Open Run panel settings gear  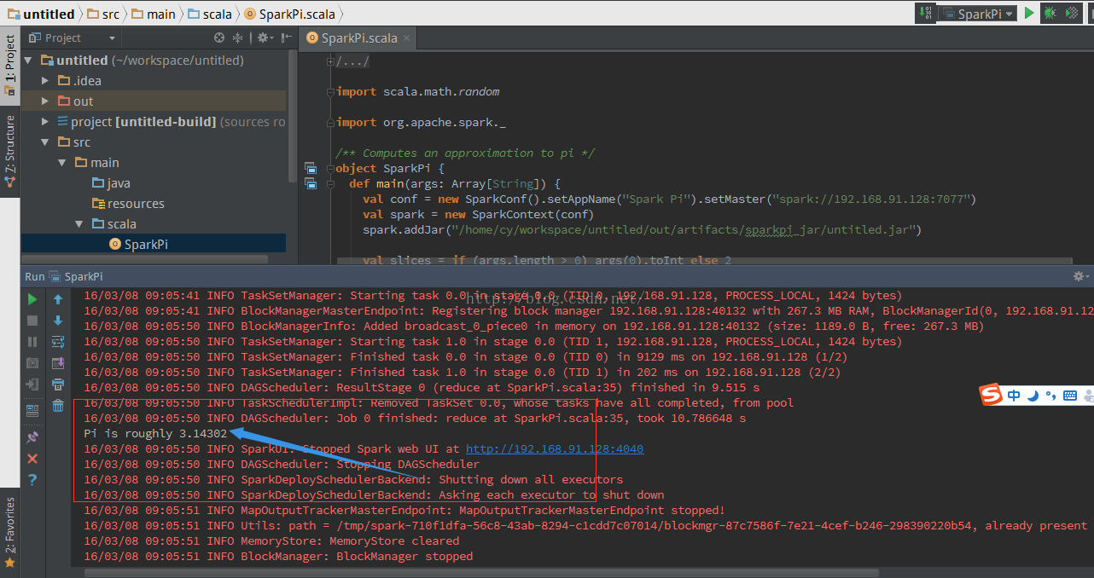point(1079,276)
